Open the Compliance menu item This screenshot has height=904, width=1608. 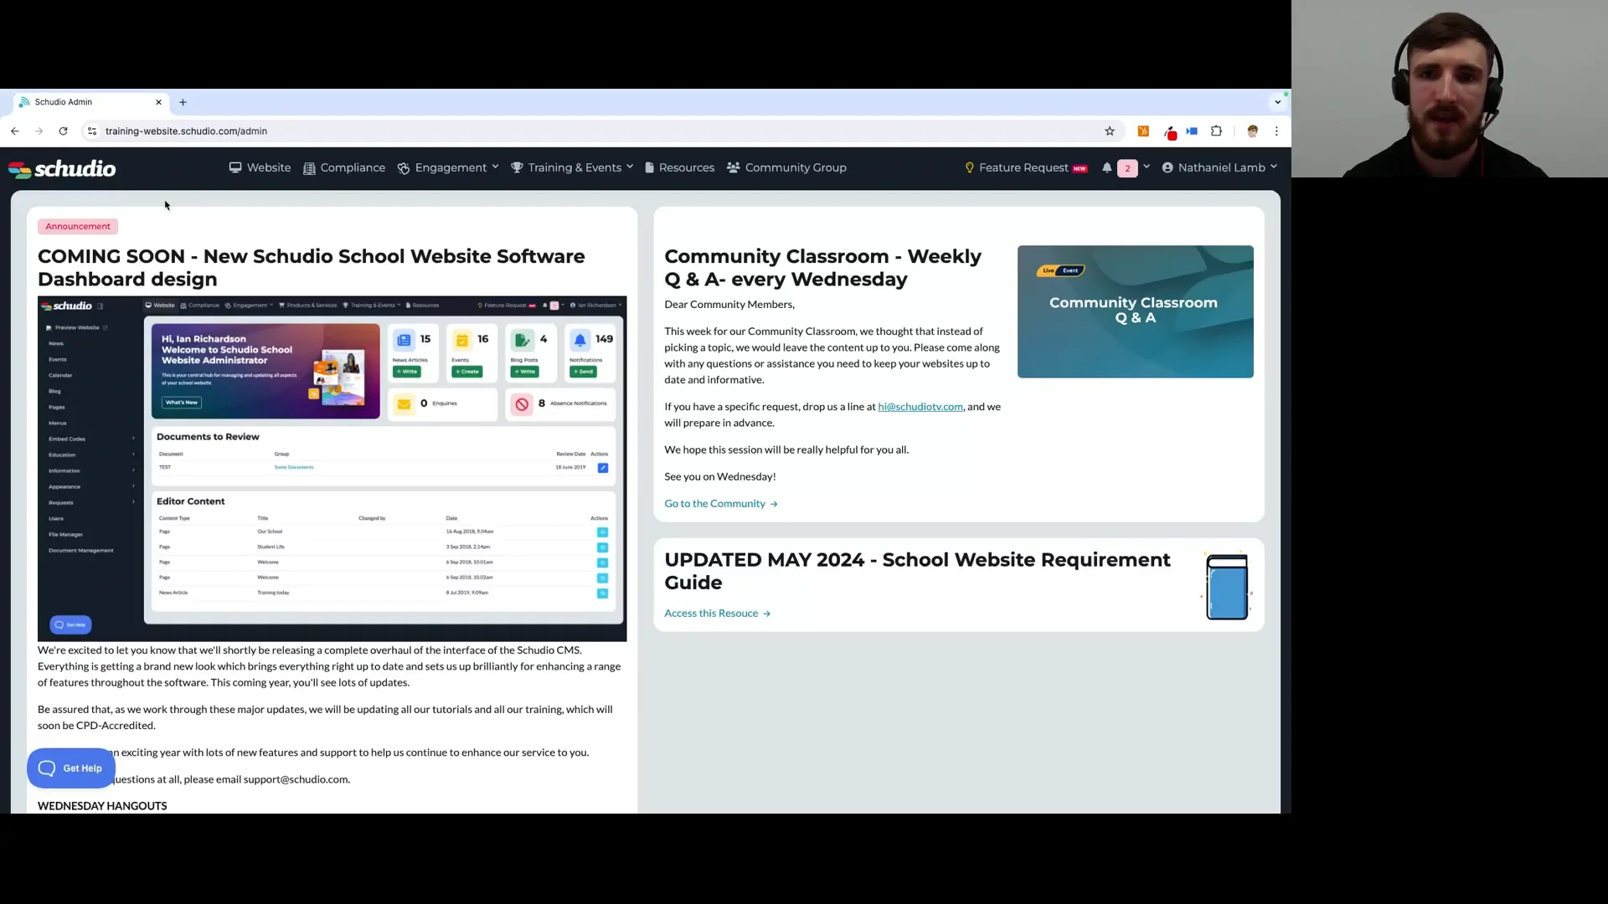344,168
